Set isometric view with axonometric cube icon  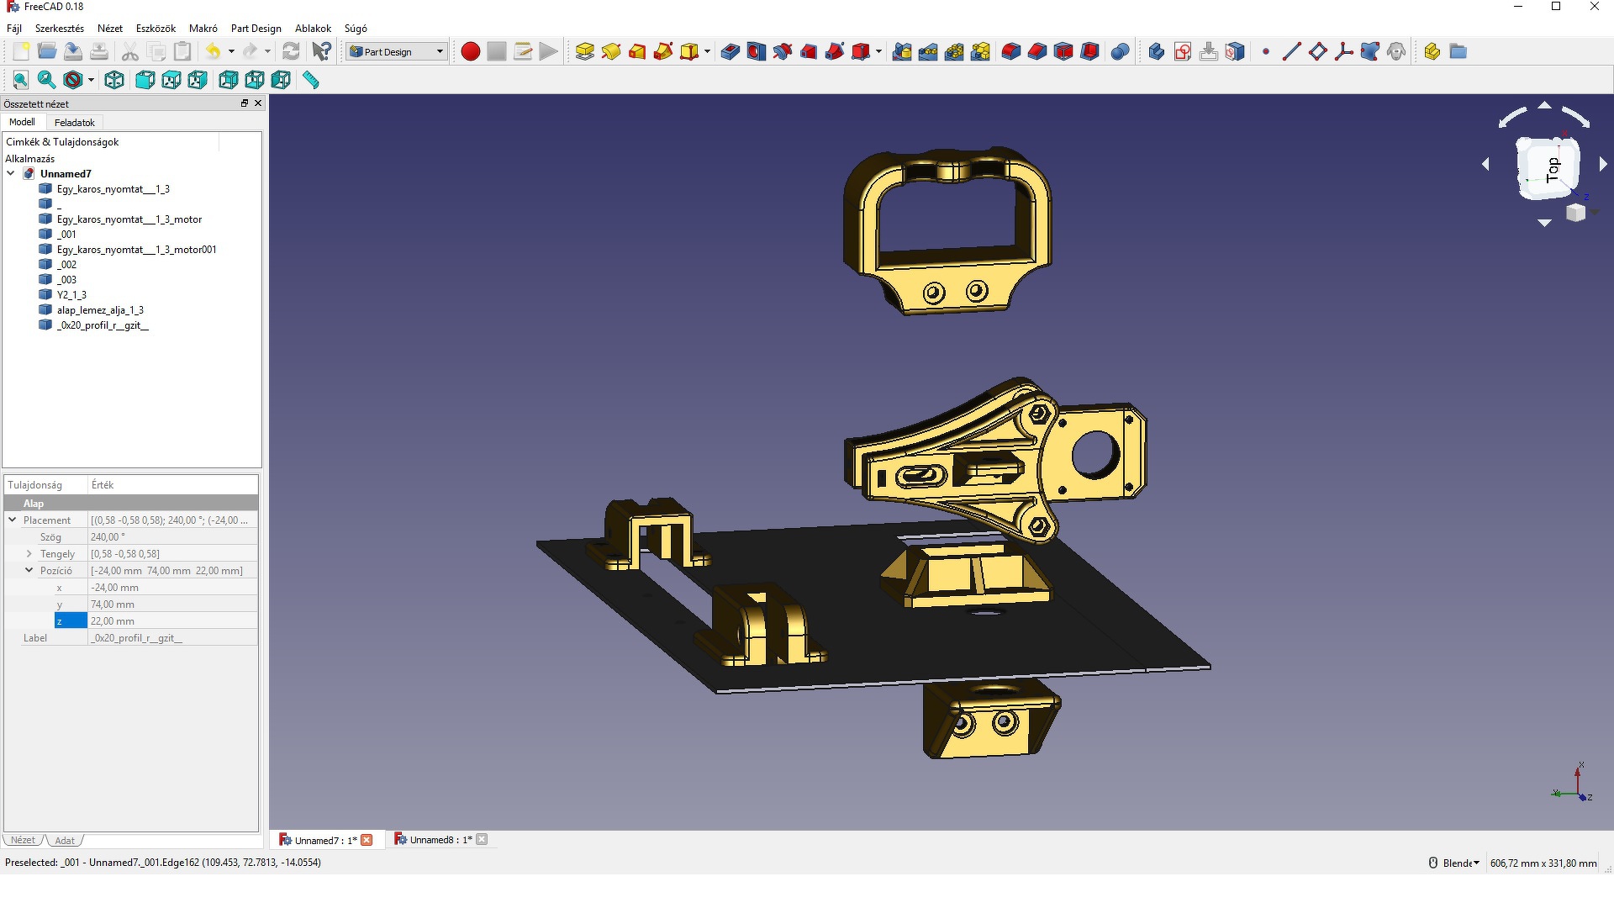click(114, 80)
